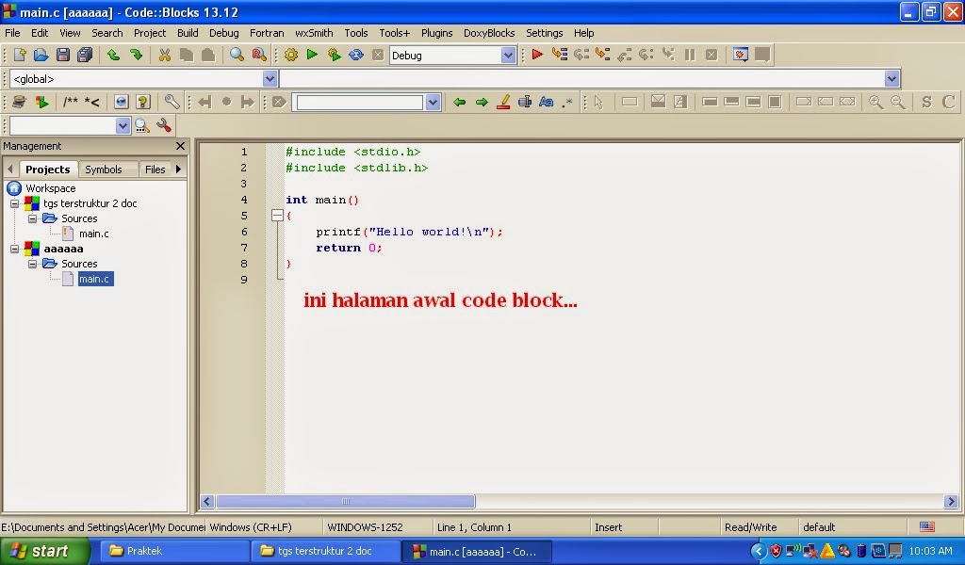This screenshot has width=965, height=565.
Task: Build the project with gear icon
Action: point(290,56)
